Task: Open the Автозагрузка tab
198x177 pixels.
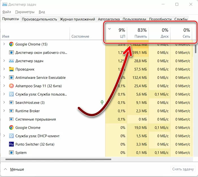Action: click(x=109, y=19)
